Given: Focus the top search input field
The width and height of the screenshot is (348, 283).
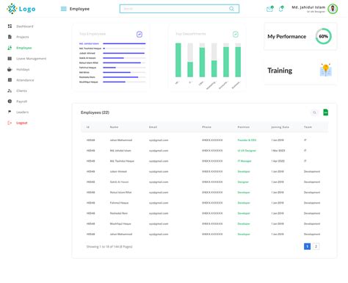Looking at the screenshot, I should click(179, 9).
